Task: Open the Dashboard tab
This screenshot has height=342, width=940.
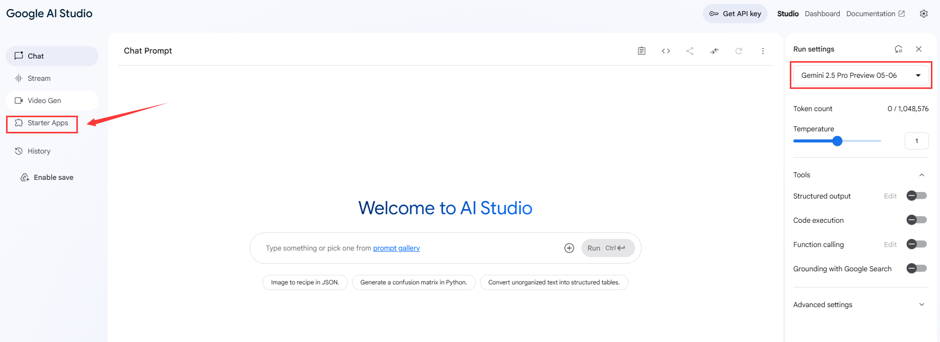Action: 822,14
